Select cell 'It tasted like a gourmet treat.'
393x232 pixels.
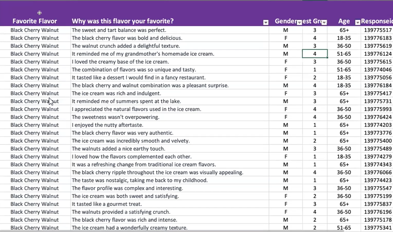pos(170,204)
